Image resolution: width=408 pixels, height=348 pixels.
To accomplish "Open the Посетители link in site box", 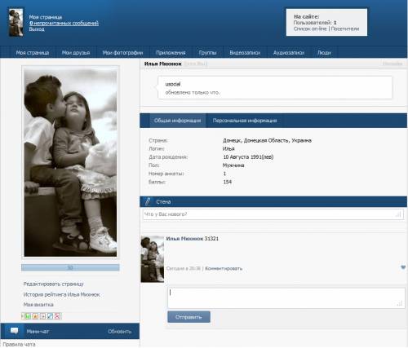I will 345,29.
